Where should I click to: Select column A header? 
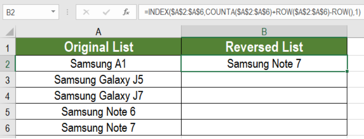(x=98, y=32)
